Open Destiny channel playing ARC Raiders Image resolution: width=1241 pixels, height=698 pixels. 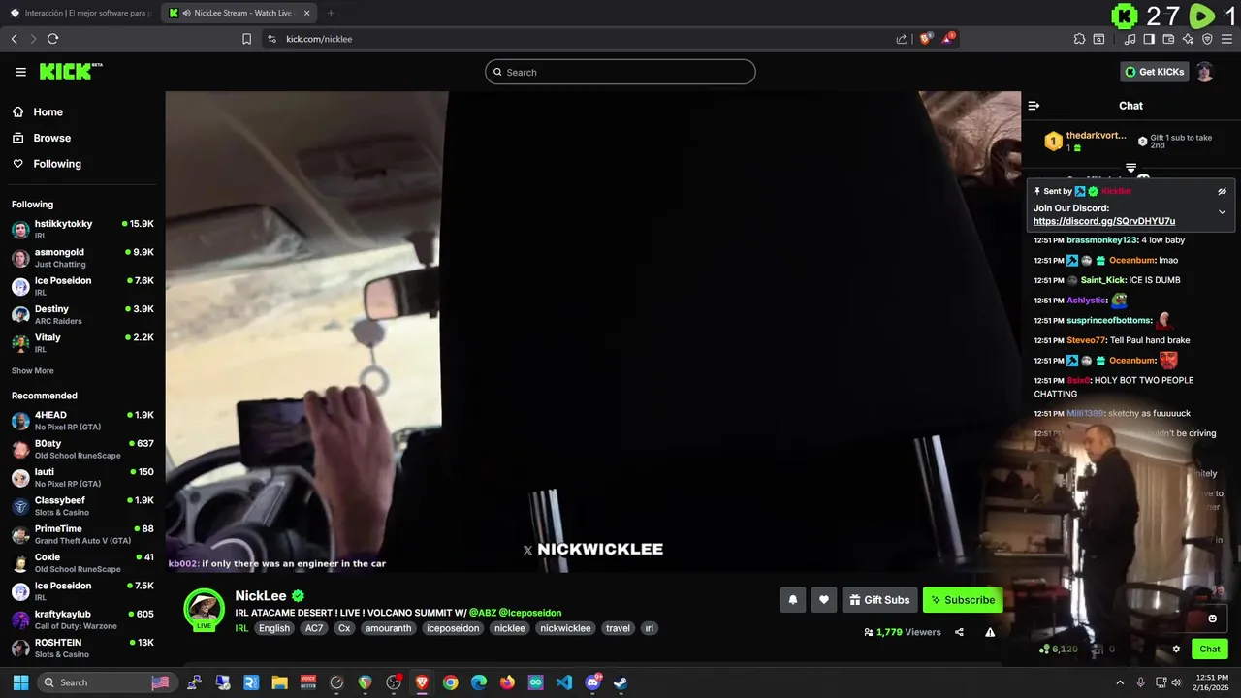[82, 315]
